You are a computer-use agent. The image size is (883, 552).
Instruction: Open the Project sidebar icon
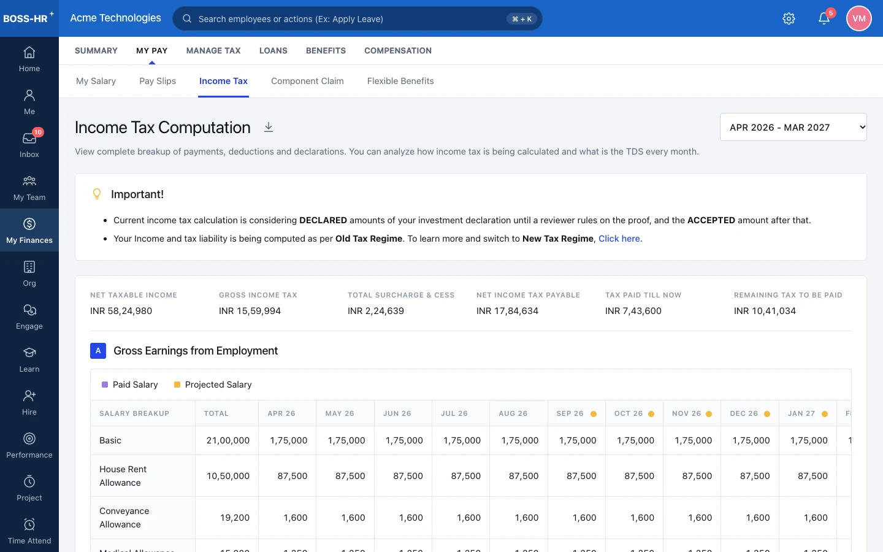pos(29,482)
